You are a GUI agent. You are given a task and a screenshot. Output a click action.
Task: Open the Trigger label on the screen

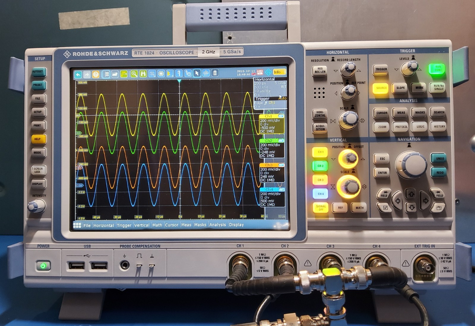(262, 99)
